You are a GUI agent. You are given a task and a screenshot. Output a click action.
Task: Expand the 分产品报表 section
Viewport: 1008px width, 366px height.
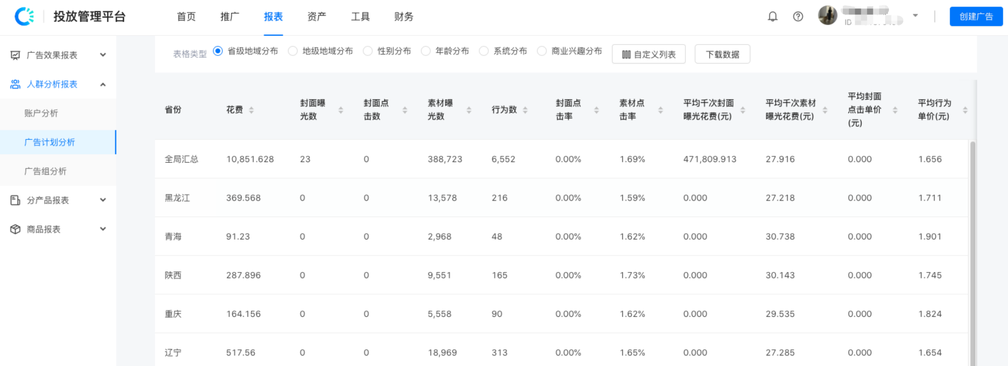(103, 200)
